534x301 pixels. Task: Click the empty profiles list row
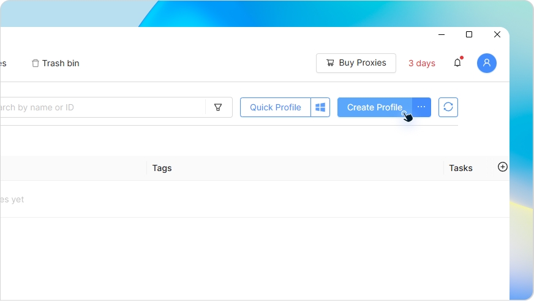[245, 199]
